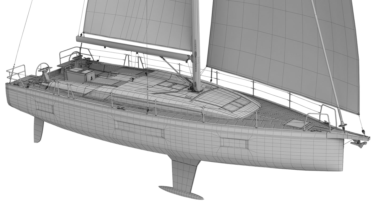Click the foredeck hatch near the bow

point(293,123)
